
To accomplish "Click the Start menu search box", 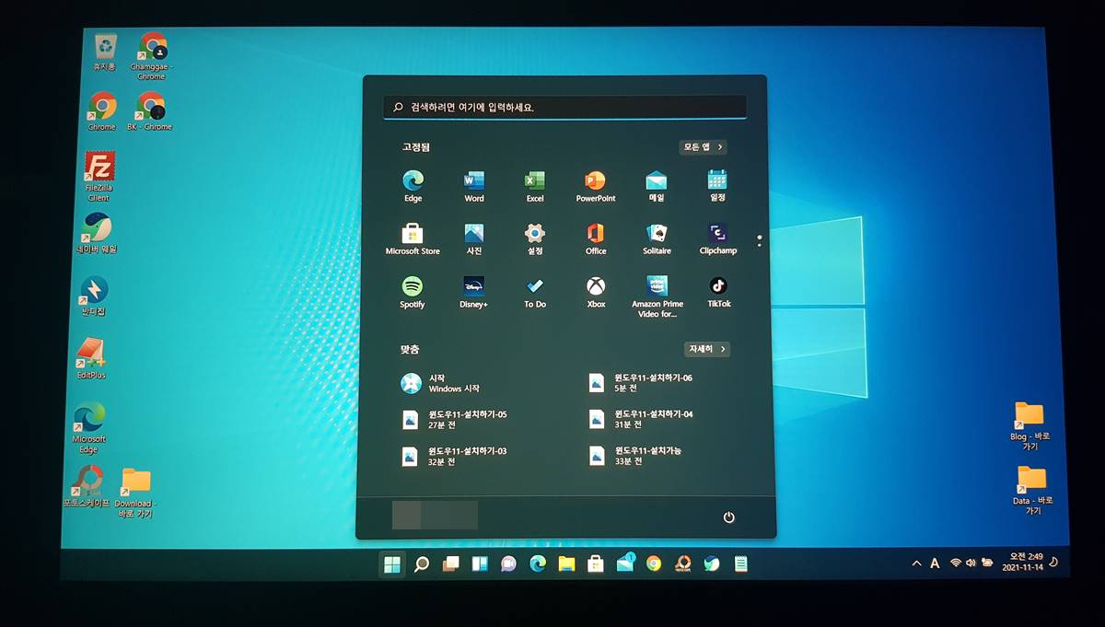I will [x=564, y=107].
